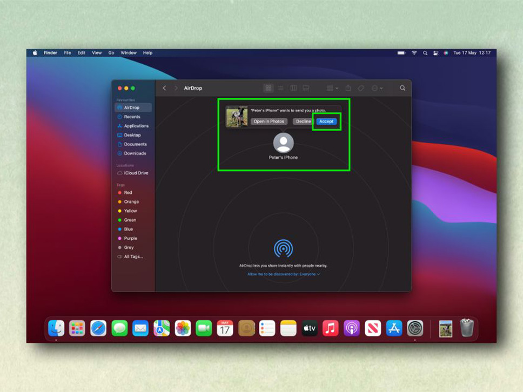Viewport: 523px width, 392px height.
Task: Switch Finder to gallery view
Action: click(x=306, y=88)
